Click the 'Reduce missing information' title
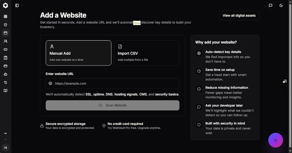Image resolution: width=292 pixels, height=153 pixels. click(227, 87)
